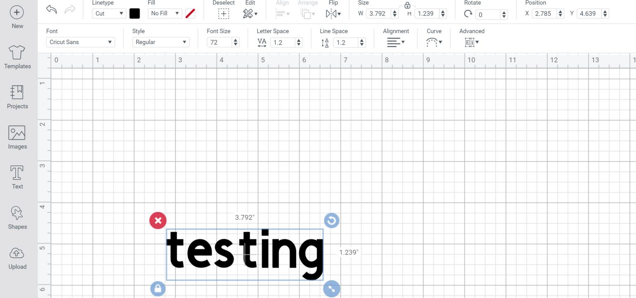Click the Redo arrow
Screen dimensions: 636x298
pyautogui.click(x=70, y=10)
